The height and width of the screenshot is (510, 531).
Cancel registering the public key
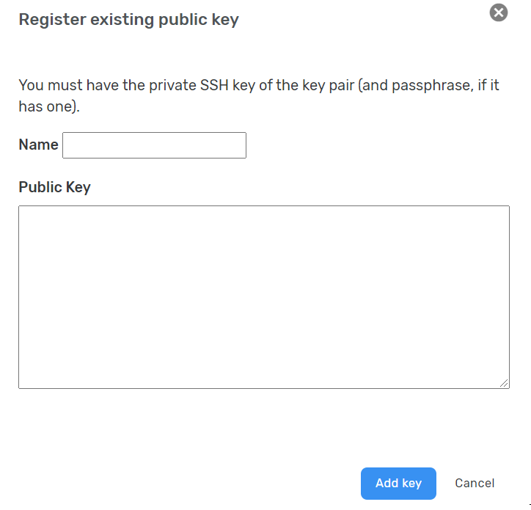pos(475,484)
